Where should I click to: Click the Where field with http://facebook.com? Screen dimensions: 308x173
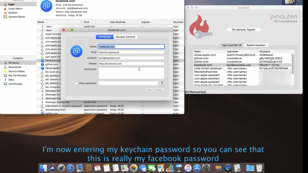coord(132,64)
